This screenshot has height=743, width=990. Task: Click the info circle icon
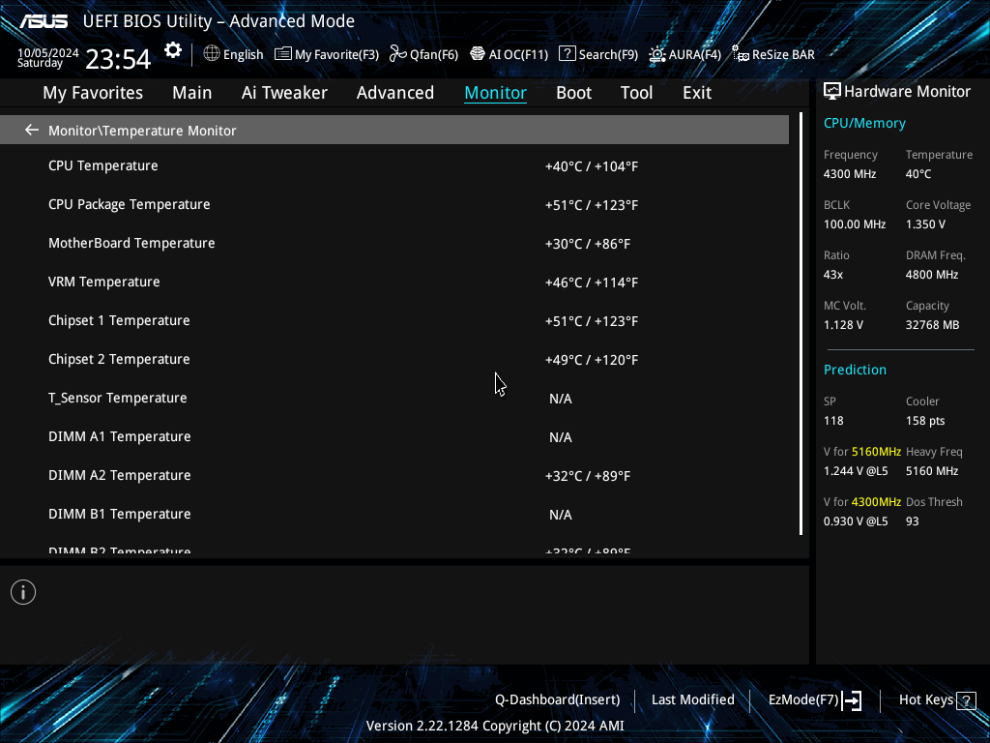point(23,592)
